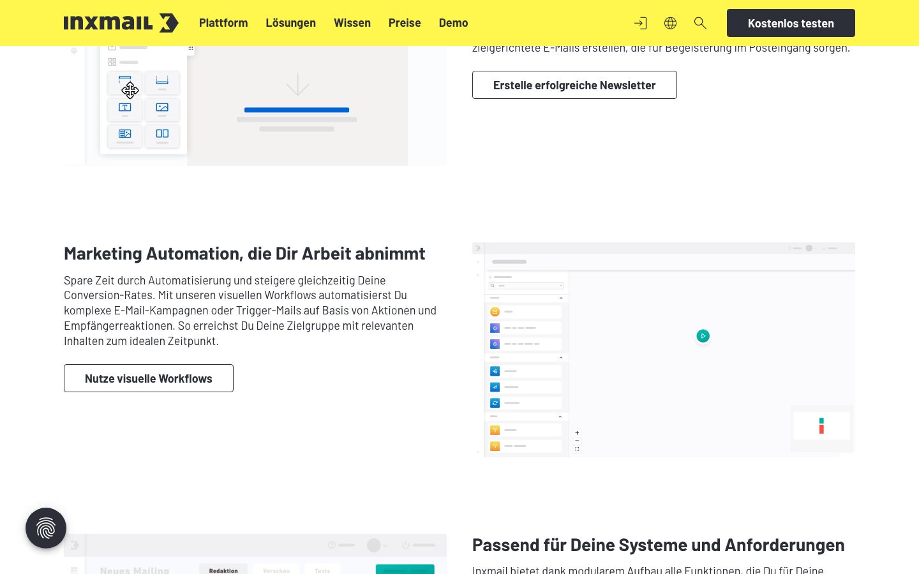Click the Inxmail logo
Viewport: 919px width, 574px height.
(x=121, y=23)
